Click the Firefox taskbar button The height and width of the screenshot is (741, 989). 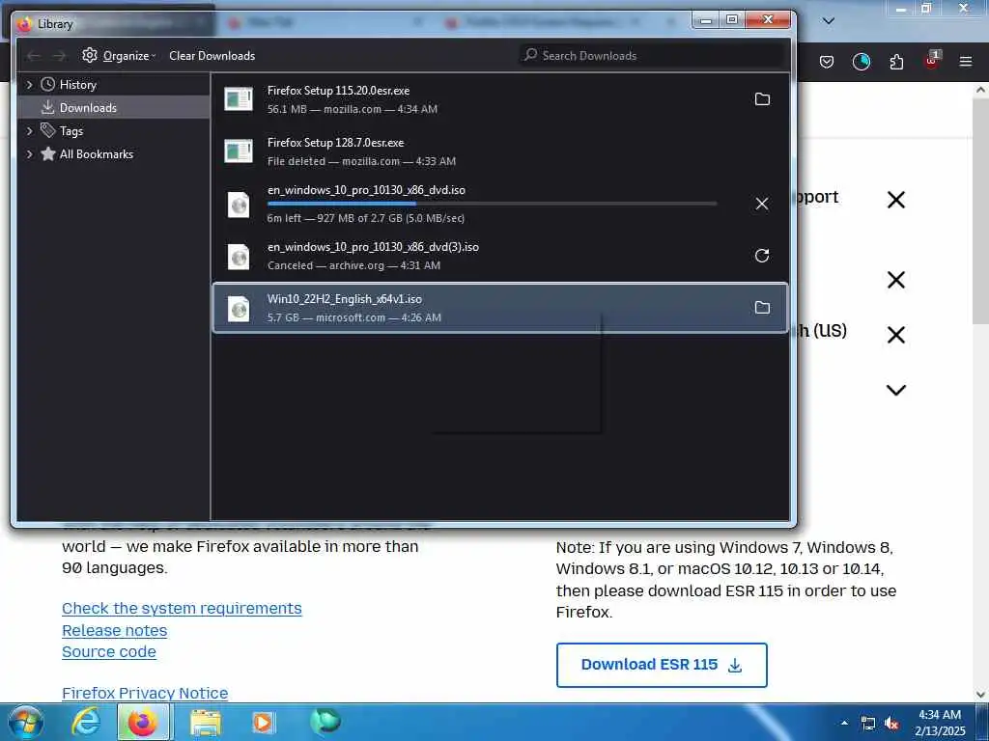coord(143,722)
